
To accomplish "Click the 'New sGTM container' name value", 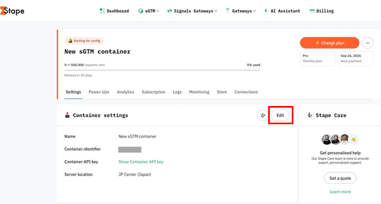I will [x=137, y=137].
